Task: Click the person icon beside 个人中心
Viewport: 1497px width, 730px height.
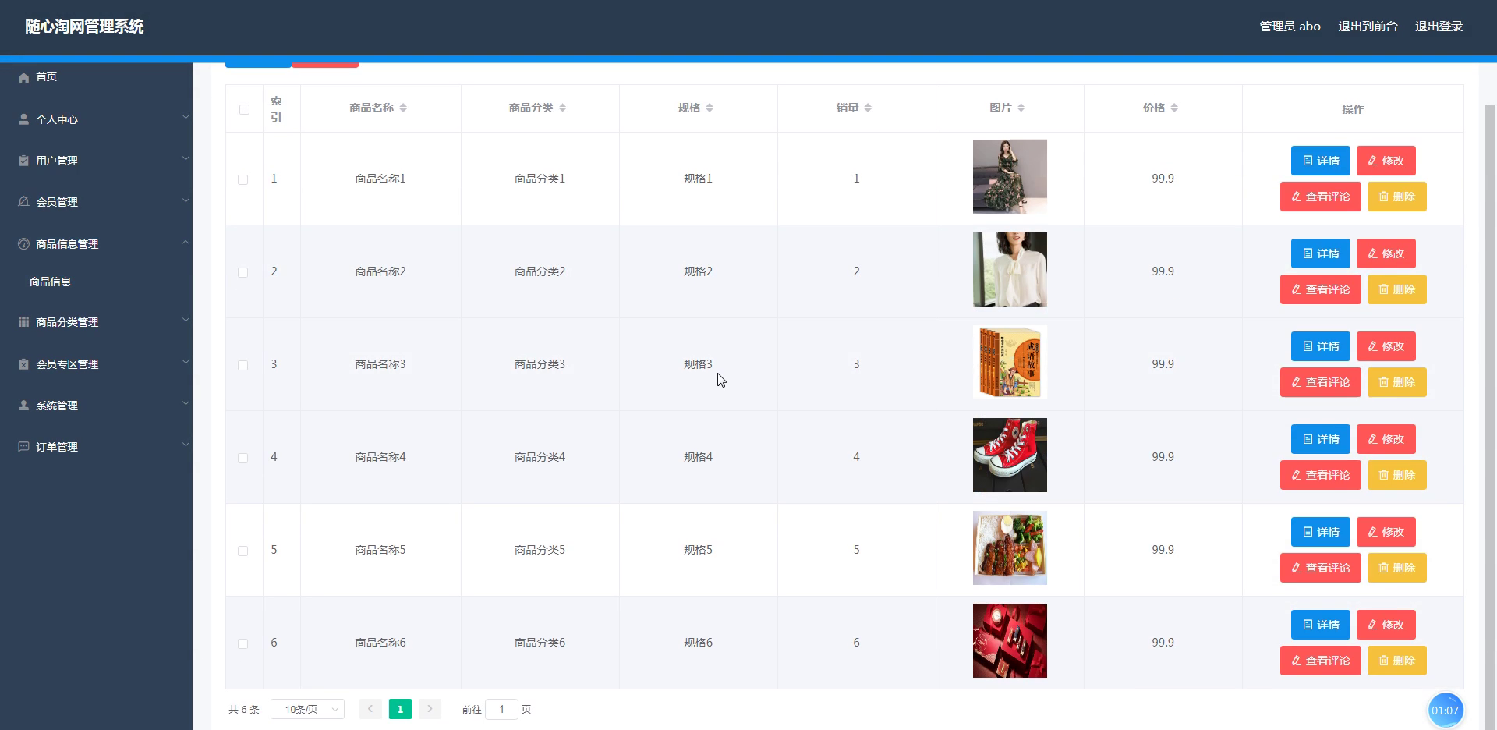Action: (23, 119)
